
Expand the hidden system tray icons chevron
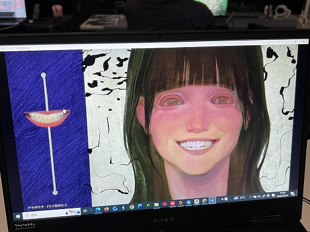[x=251, y=197]
